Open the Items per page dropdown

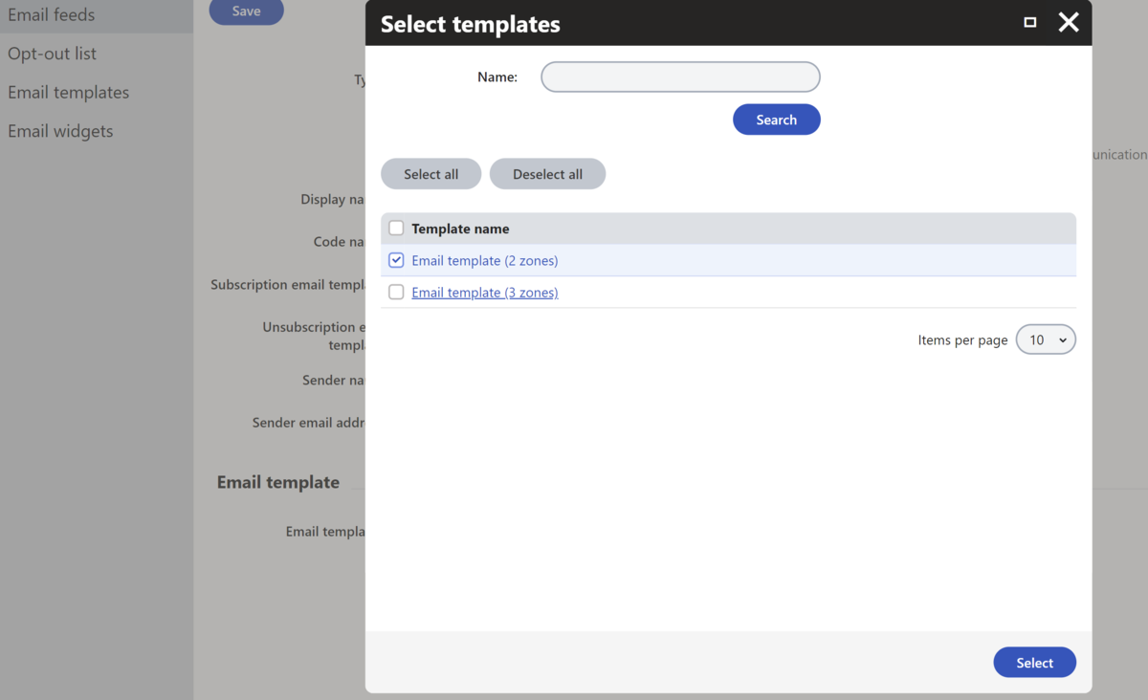click(1046, 339)
